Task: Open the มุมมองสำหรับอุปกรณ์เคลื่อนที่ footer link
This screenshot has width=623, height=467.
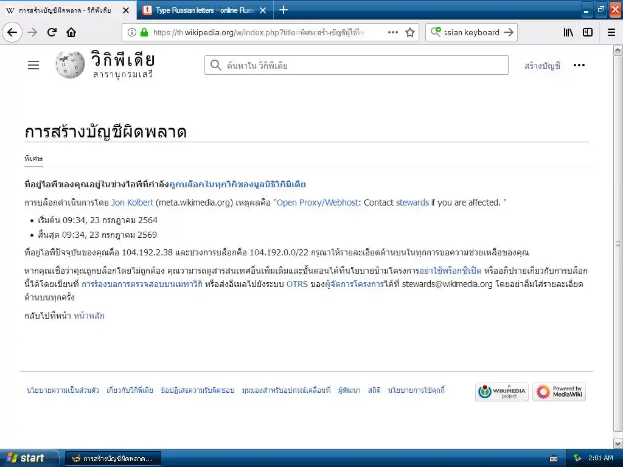Action: click(x=286, y=390)
